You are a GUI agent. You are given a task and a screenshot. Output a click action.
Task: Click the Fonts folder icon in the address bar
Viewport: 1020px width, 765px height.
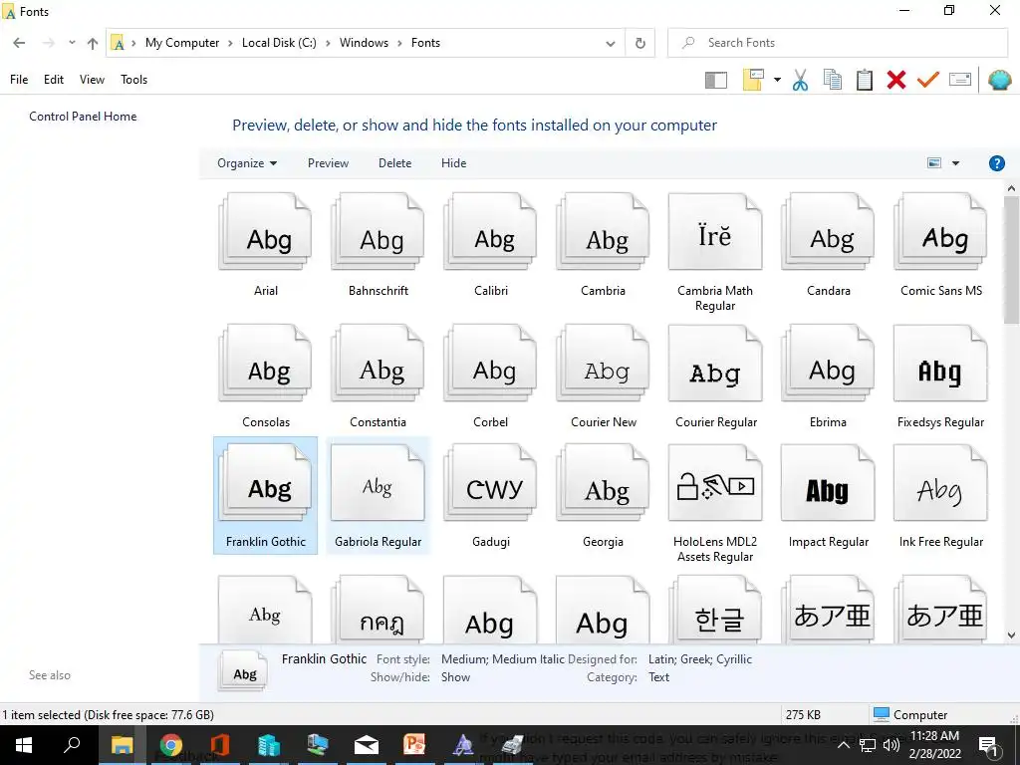[119, 43]
